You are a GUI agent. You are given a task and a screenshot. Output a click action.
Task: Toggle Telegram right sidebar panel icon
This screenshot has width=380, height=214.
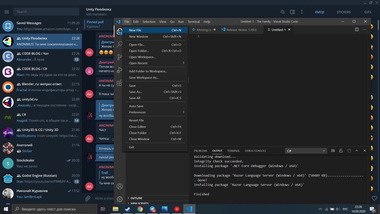292,12
